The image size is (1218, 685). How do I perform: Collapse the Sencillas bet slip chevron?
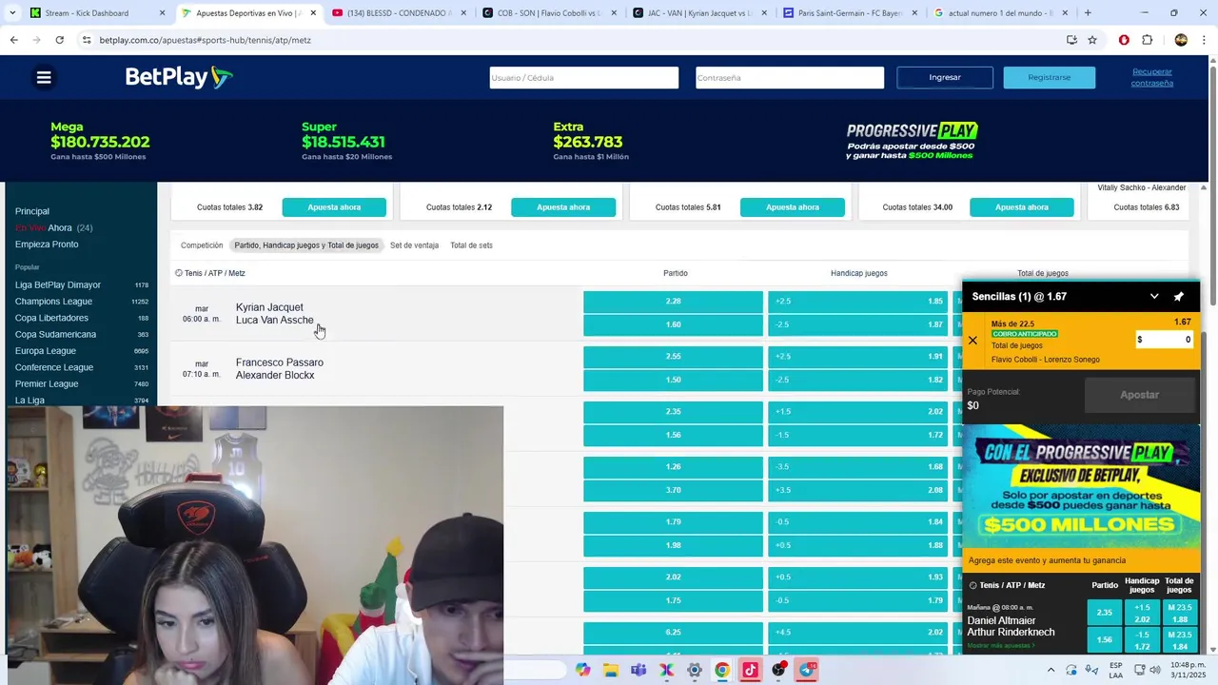pyautogui.click(x=1154, y=297)
